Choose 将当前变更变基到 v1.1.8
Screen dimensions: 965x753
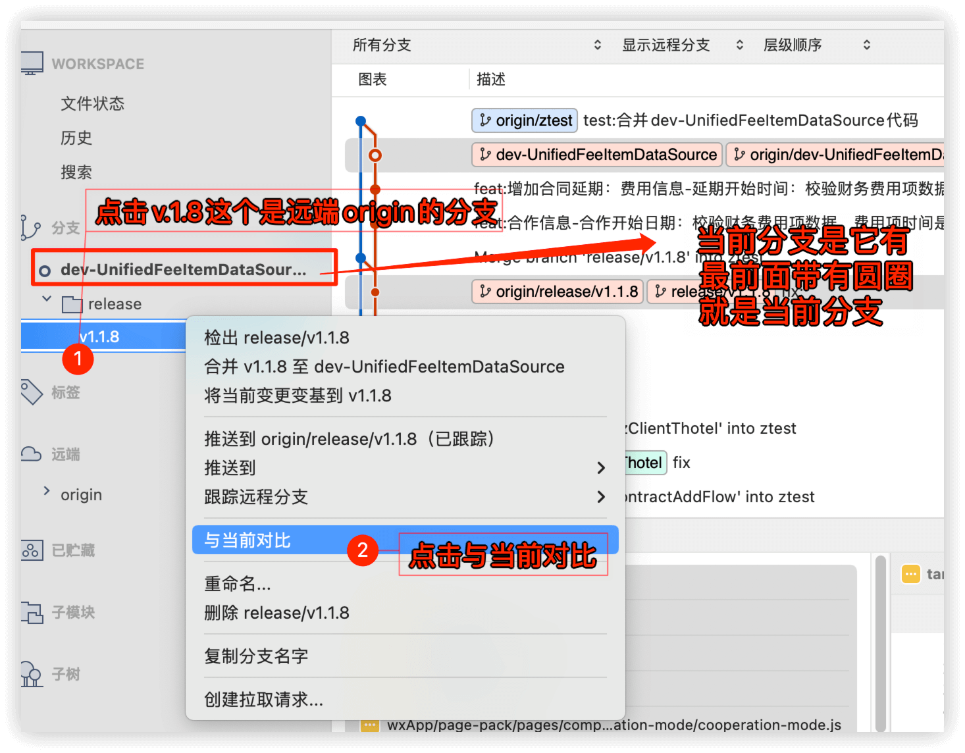tap(405, 396)
